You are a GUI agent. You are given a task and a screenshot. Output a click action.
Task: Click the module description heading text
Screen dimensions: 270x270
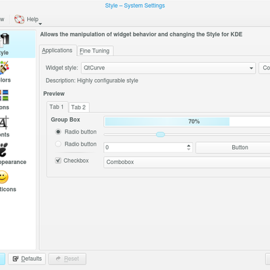141,34
